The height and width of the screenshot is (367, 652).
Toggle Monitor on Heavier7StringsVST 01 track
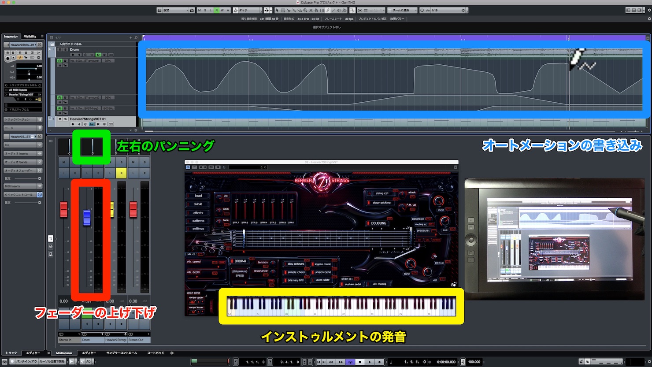[x=79, y=124]
